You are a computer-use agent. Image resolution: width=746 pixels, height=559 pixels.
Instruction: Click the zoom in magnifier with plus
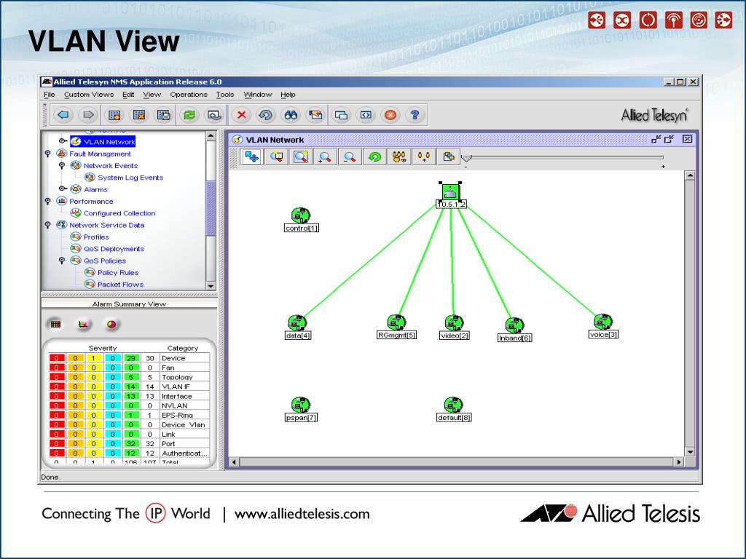[x=325, y=156]
